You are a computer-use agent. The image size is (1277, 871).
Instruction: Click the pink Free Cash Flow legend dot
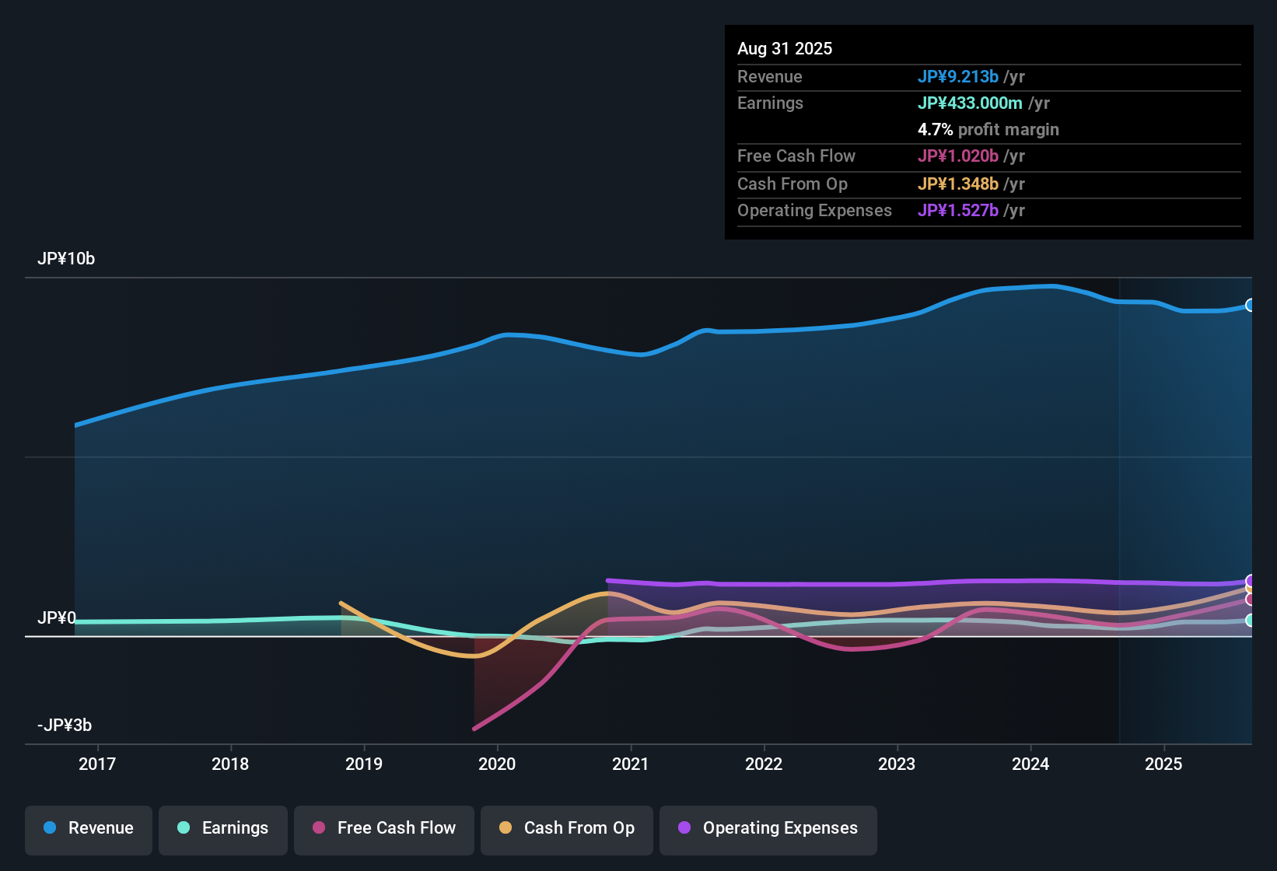319,828
